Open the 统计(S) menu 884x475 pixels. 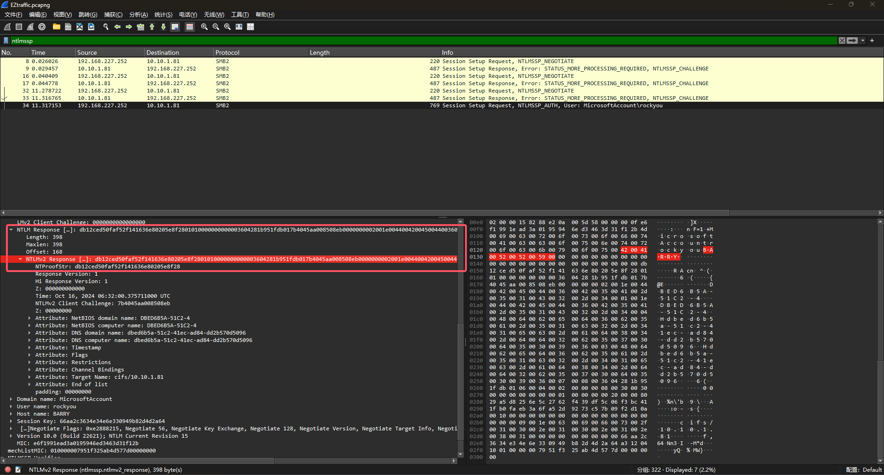click(x=163, y=15)
